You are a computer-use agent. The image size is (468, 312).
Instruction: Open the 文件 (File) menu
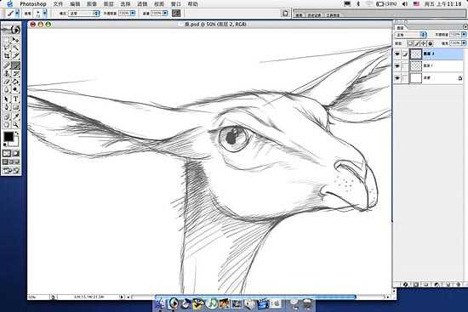[58, 4]
